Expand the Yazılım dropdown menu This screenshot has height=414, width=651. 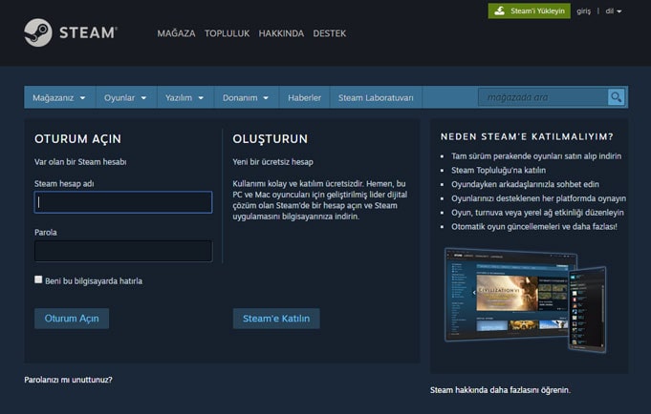[x=184, y=97]
